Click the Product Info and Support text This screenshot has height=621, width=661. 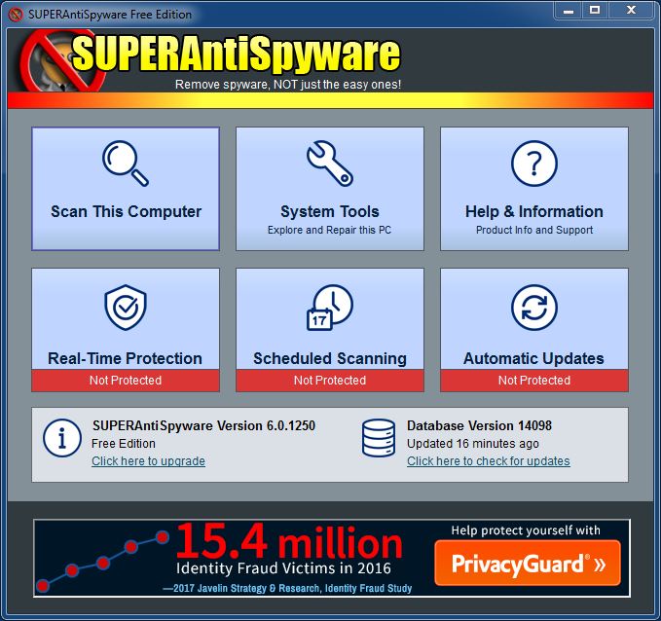click(534, 230)
